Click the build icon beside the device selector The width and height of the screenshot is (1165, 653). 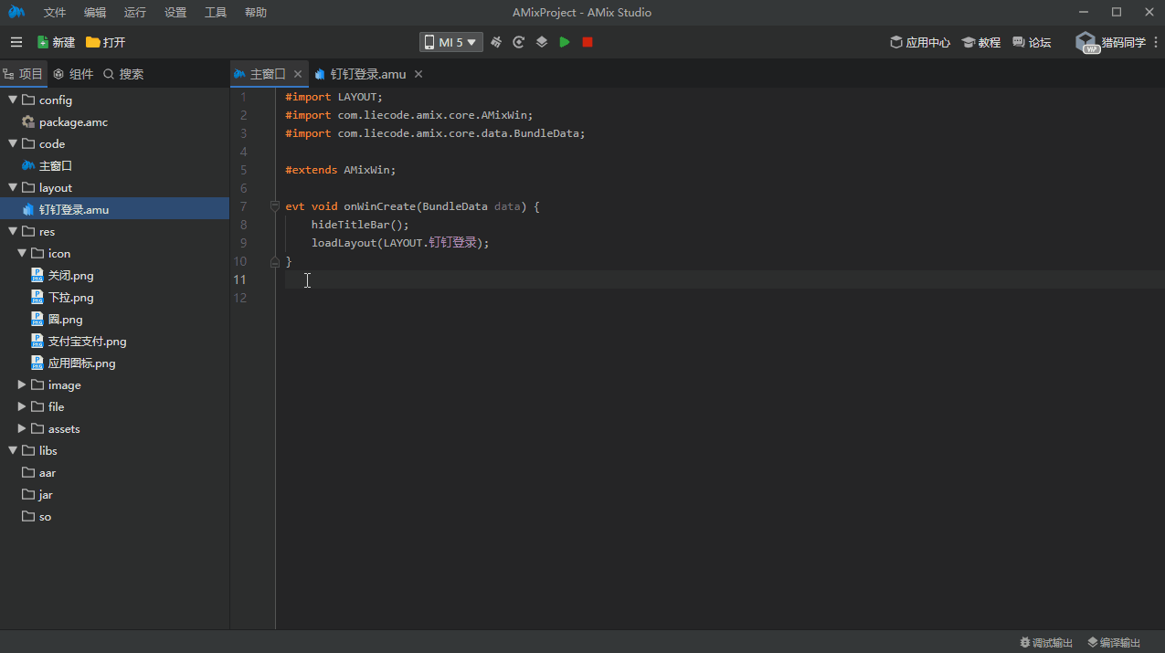[x=496, y=42]
